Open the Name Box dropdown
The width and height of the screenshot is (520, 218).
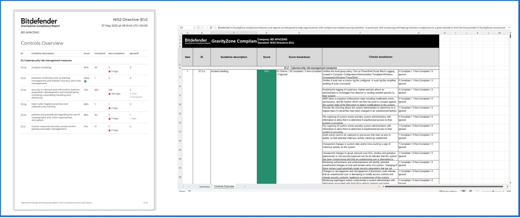pos(194,28)
